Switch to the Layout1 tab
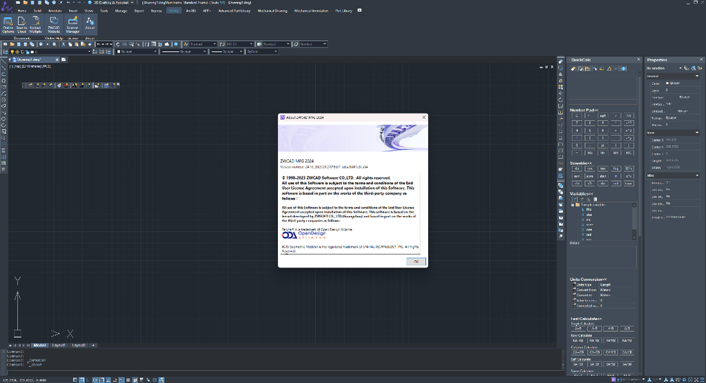Viewport: 706px width, 383px height. click(x=59, y=345)
